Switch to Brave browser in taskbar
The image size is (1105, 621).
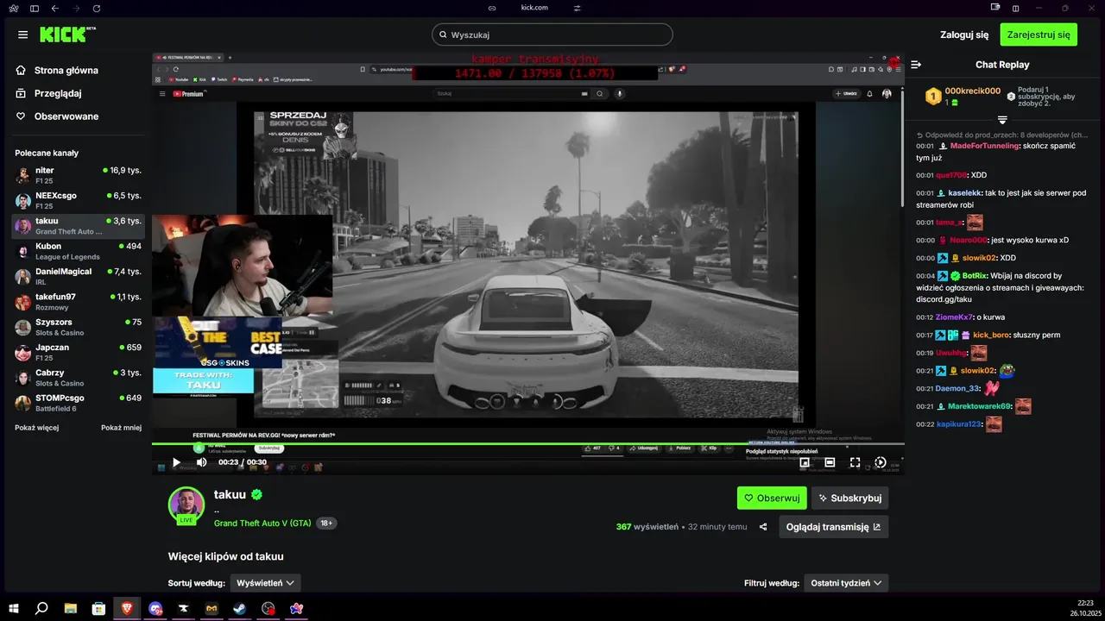click(x=127, y=608)
